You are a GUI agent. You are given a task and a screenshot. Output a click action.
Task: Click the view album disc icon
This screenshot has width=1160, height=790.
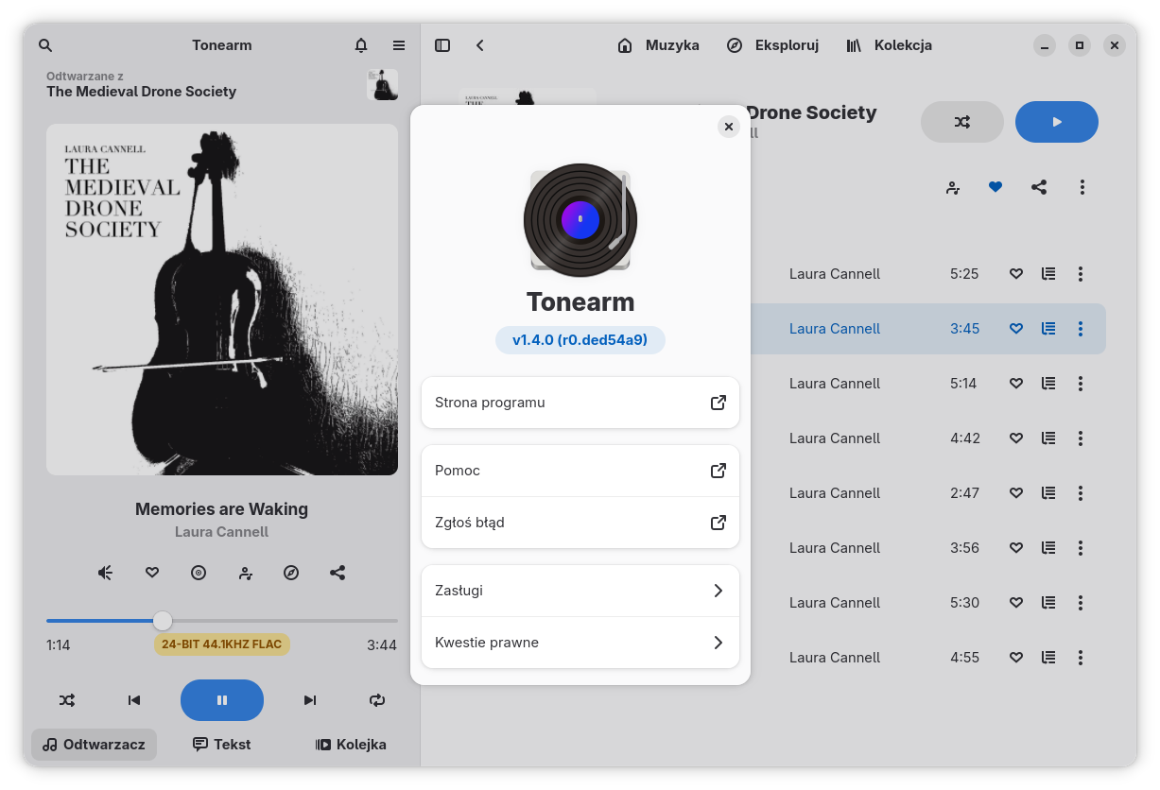[x=199, y=573]
